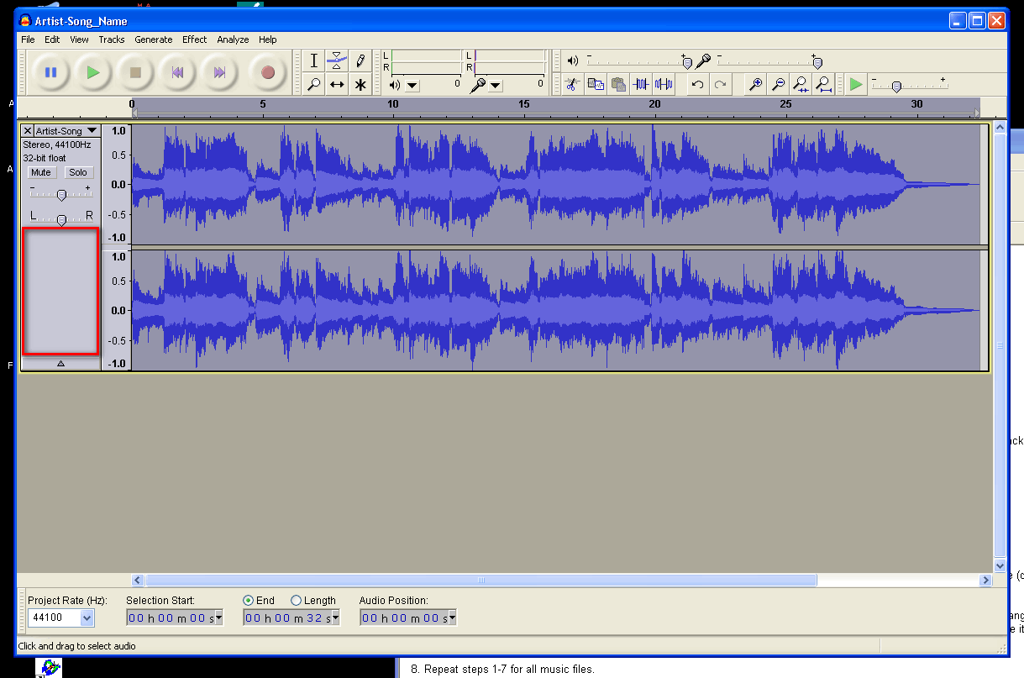Viewport: 1024px width, 678px height.
Task: Activate the Multi-Tool asterisk icon
Action: [x=360, y=84]
